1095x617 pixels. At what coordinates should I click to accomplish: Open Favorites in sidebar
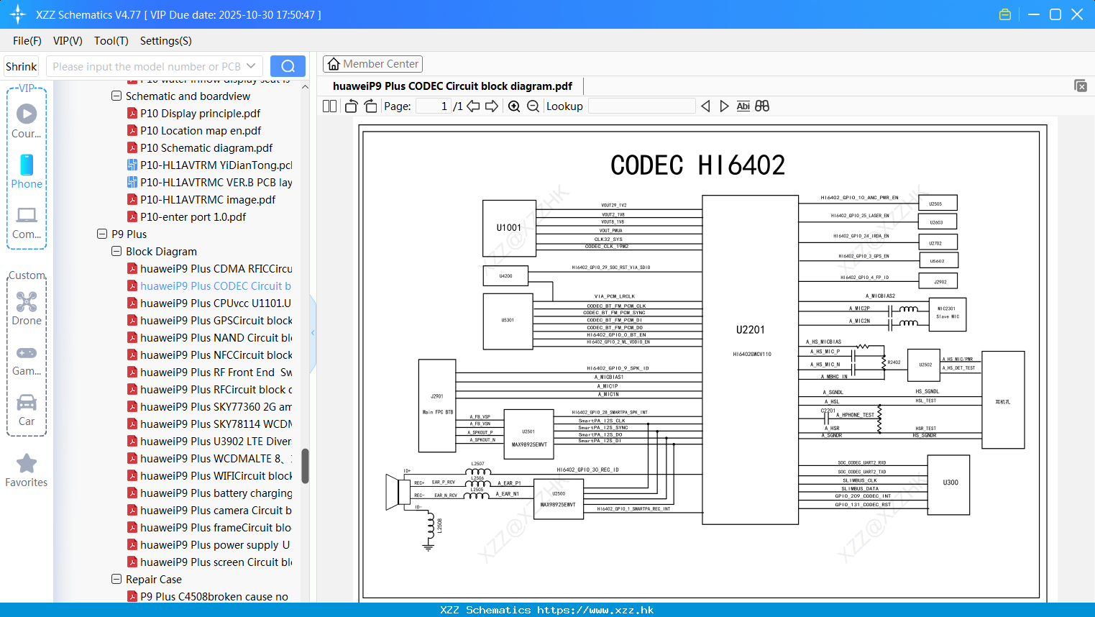[x=27, y=471]
